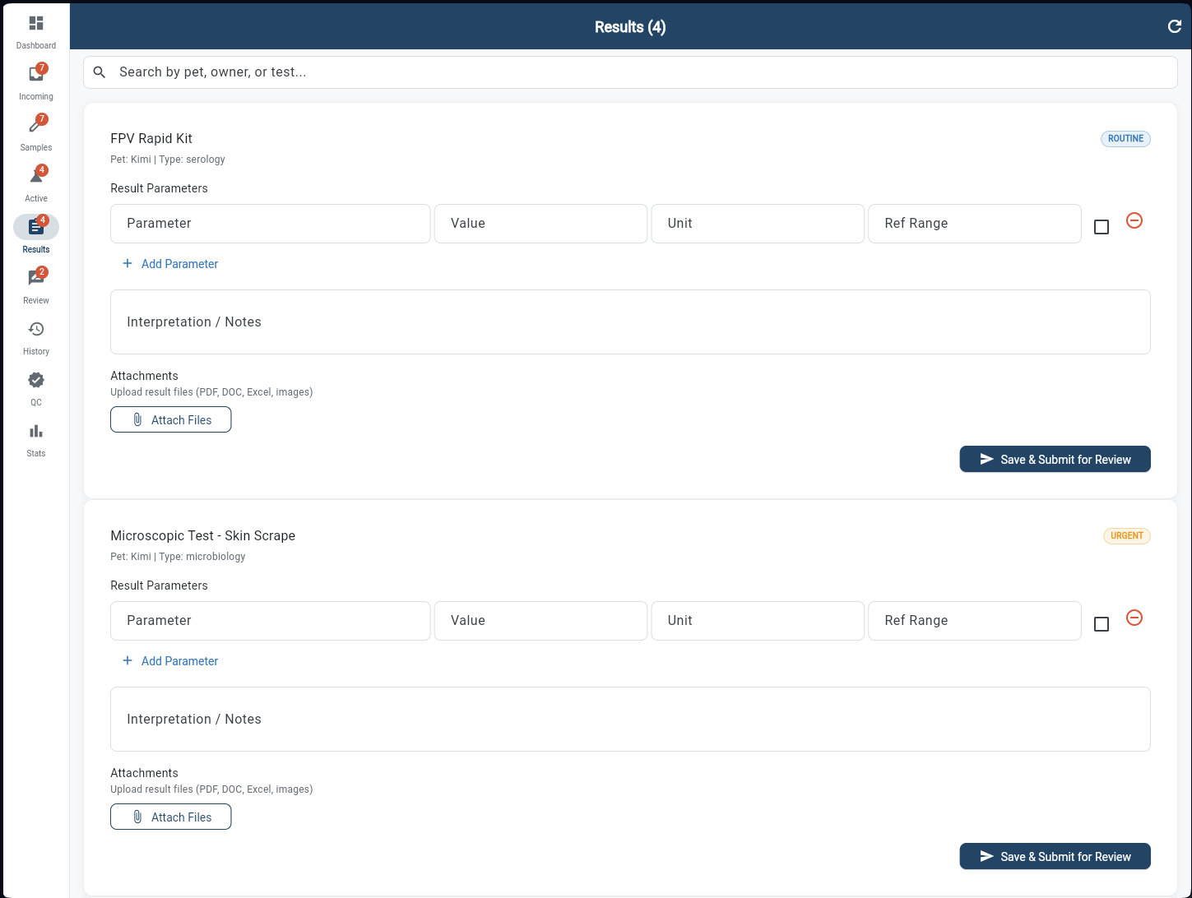Open the Dashboard panel

pos(35,29)
